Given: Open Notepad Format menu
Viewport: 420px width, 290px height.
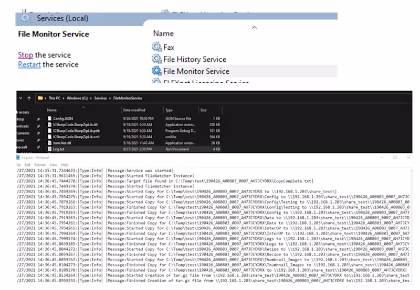Looking at the screenshot, I should tap(40, 165).
